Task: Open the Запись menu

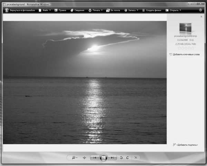Action: coord(132,10)
